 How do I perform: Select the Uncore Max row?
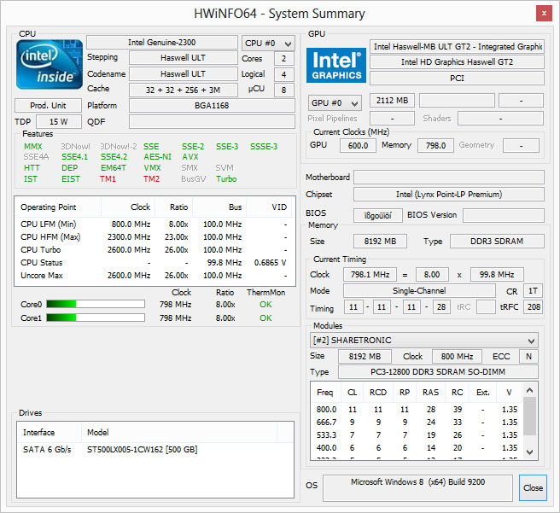pos(155,276)
